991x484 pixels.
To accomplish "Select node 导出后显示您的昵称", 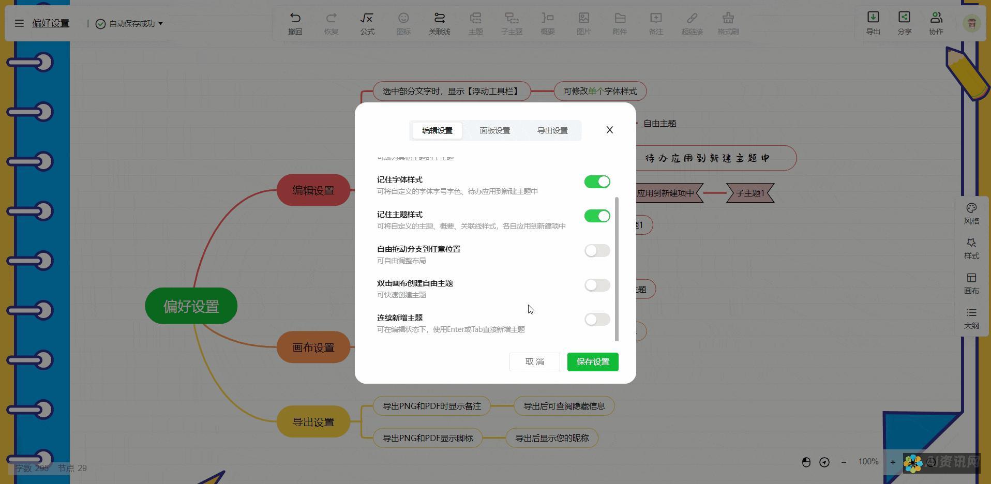I will (x=552, y=438).
